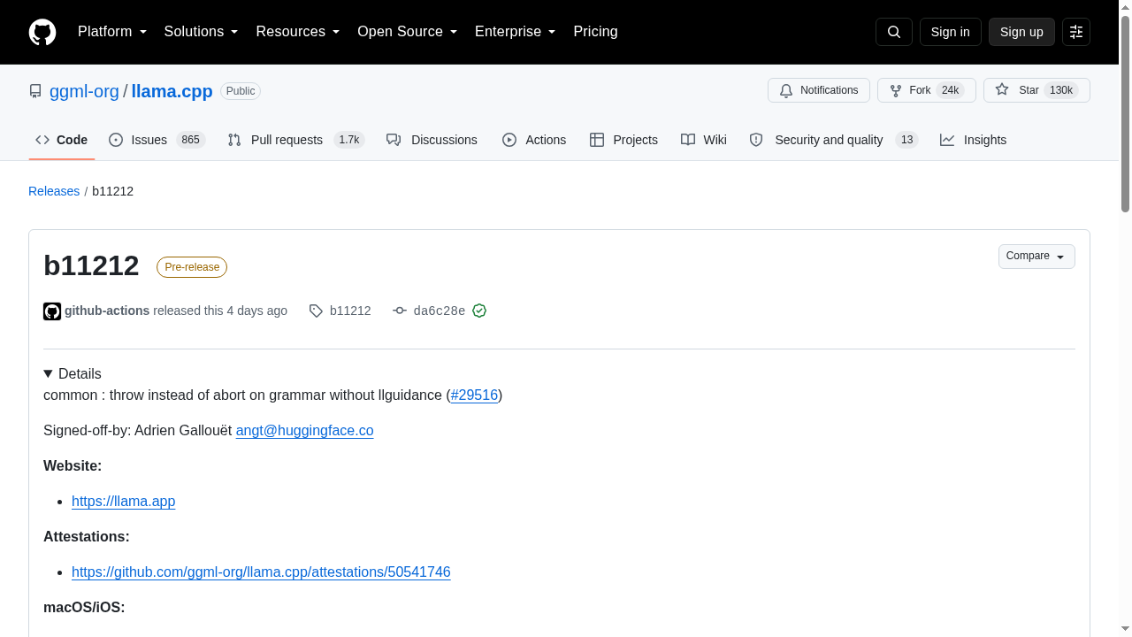Click the Sign up button

click(1021, 32)
